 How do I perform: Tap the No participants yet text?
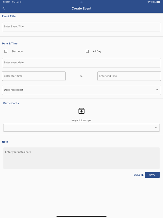point(81,120)
